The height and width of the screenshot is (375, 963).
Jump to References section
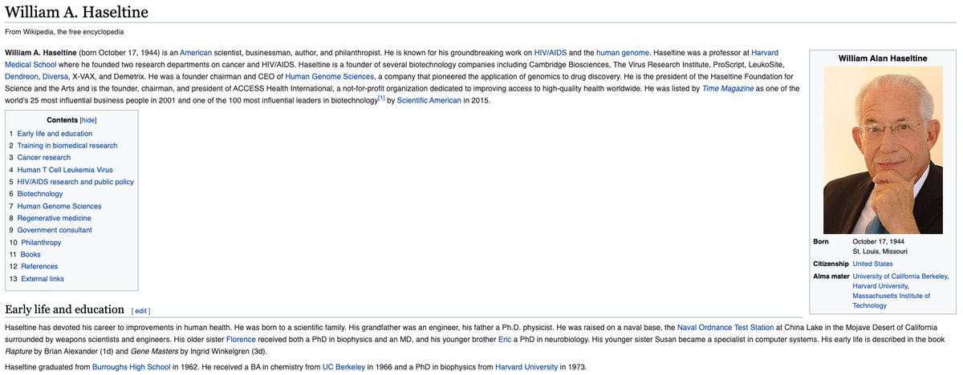point(39,266)
